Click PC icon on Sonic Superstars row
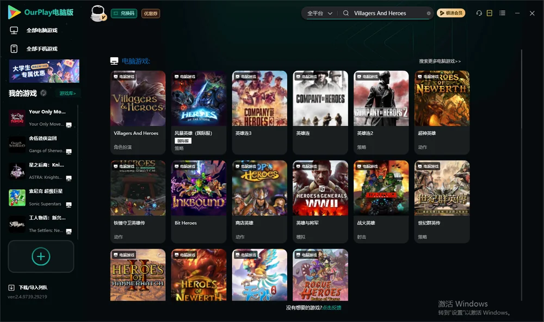The width and height of the screenshot is (544, 322). (69, 205)
